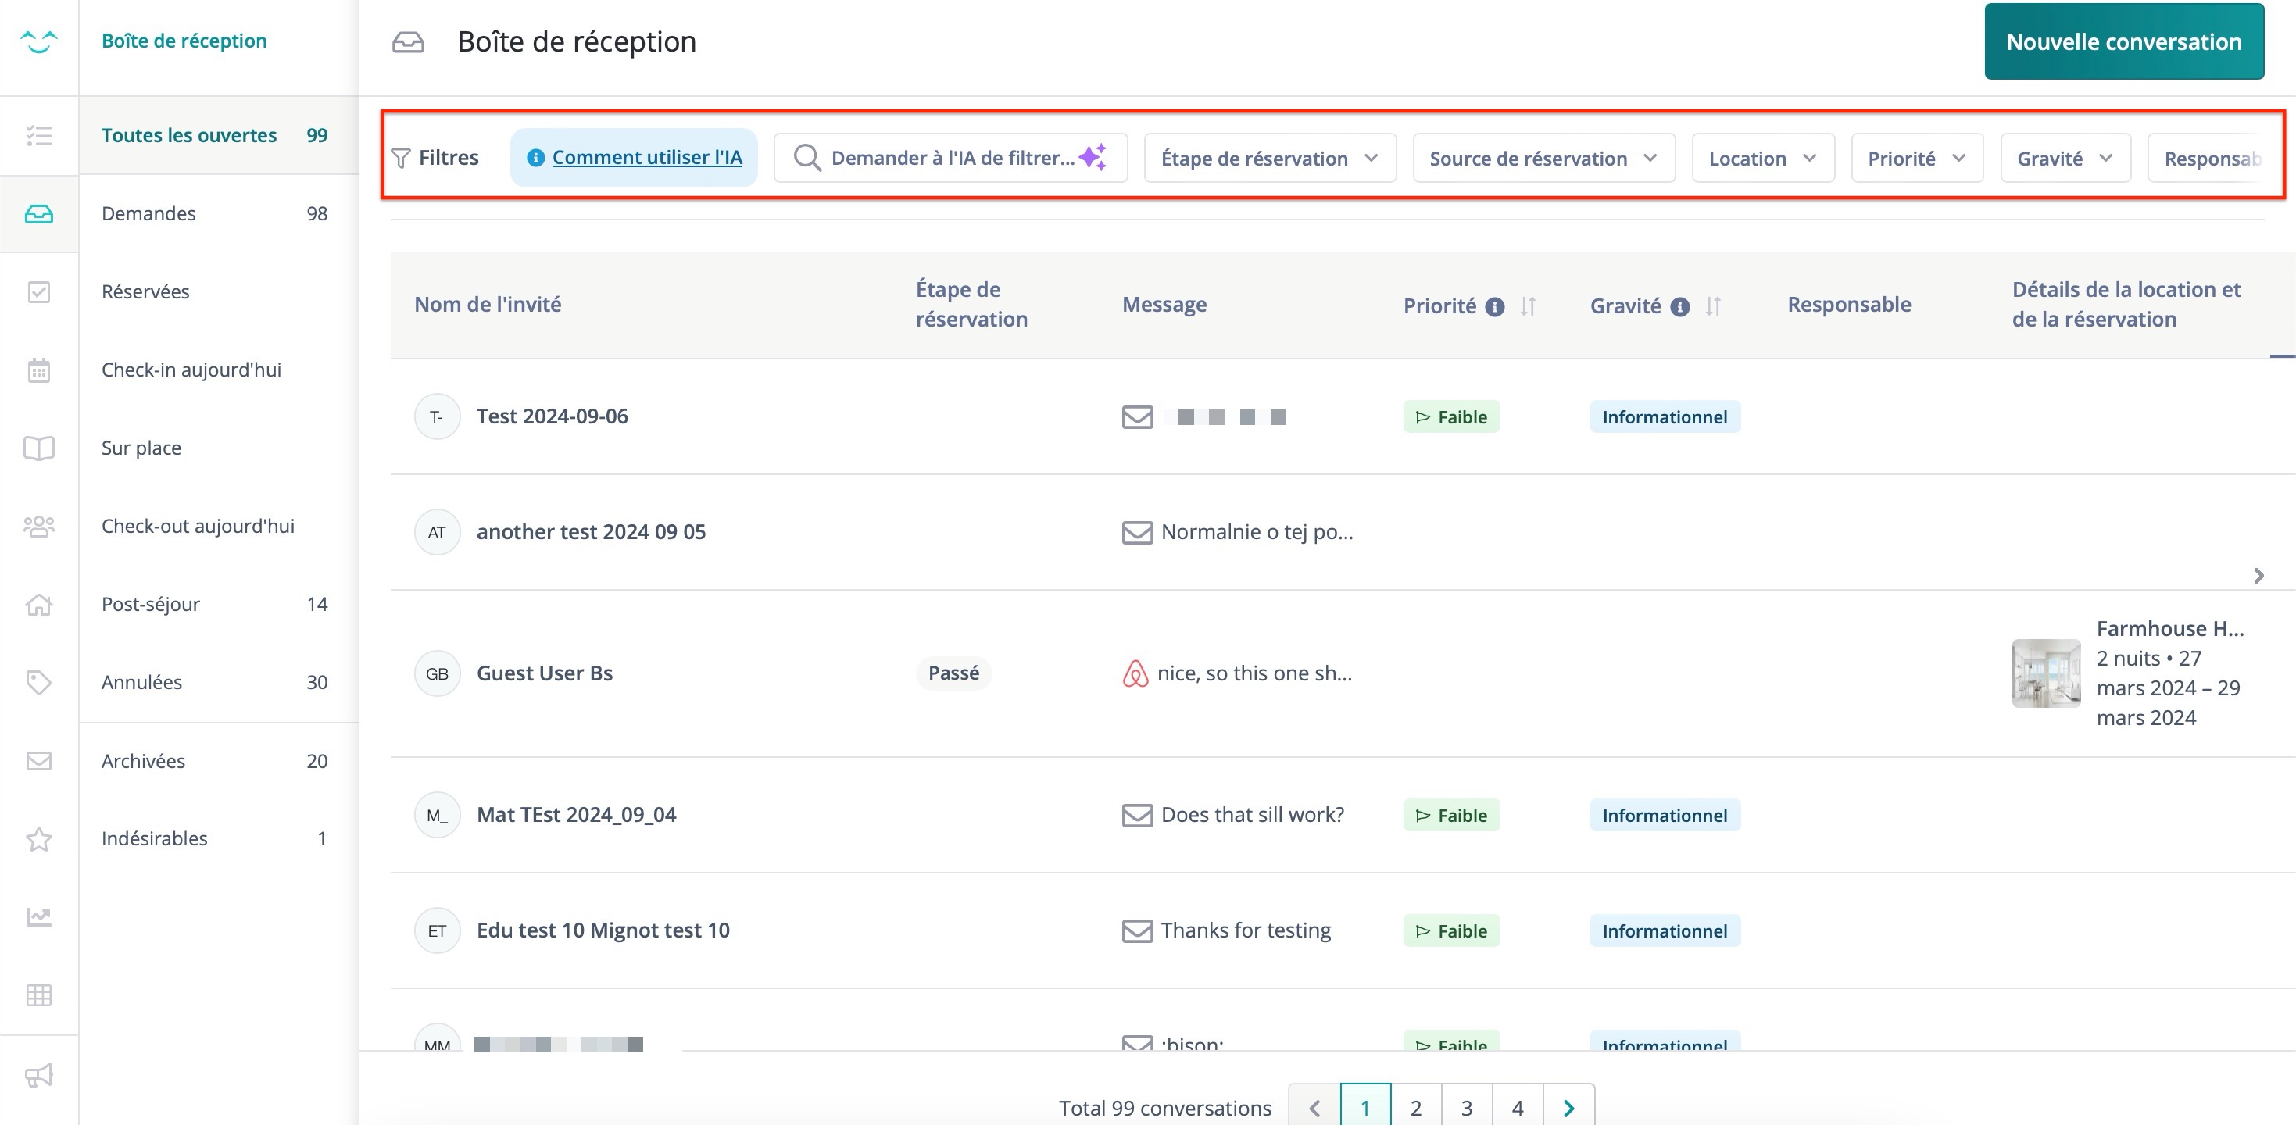Click the AI filter search field

coord(951,159)
